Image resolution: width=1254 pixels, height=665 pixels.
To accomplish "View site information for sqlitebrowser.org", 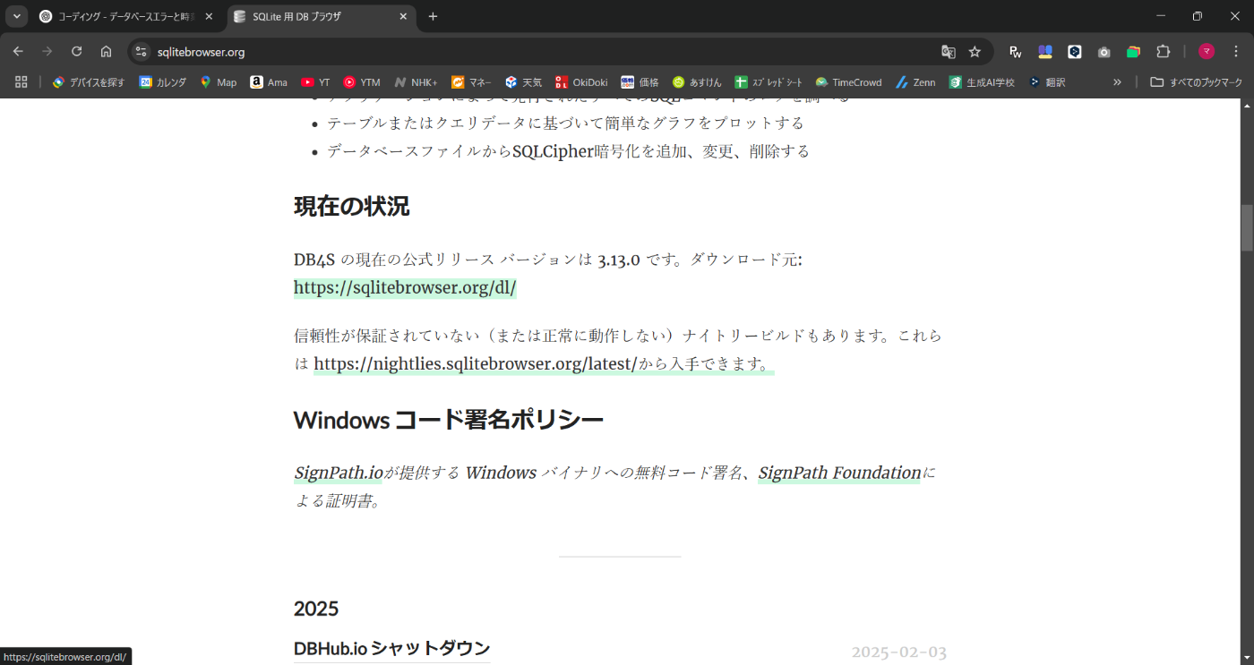I will click(141, 52).
